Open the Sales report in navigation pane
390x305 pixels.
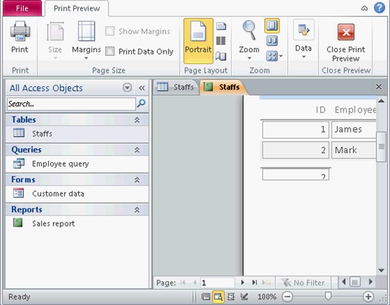pos(53,223)
